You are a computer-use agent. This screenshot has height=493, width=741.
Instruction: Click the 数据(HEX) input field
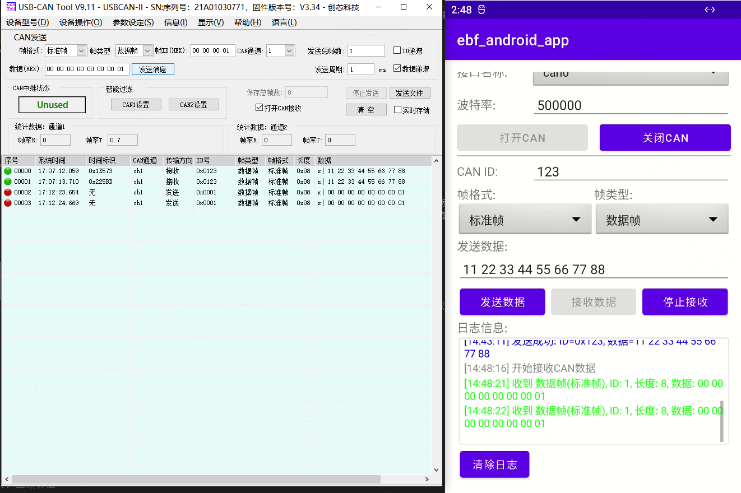(x=87, y=69)
